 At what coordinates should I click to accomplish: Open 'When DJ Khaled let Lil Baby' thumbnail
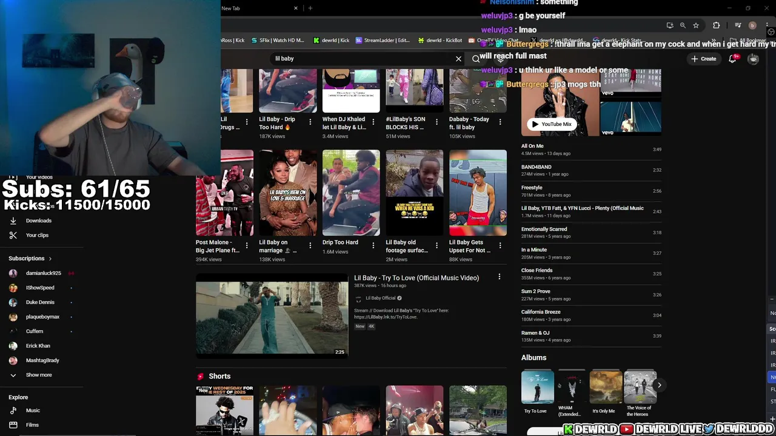pyautogui.click(x=351, y=91)
